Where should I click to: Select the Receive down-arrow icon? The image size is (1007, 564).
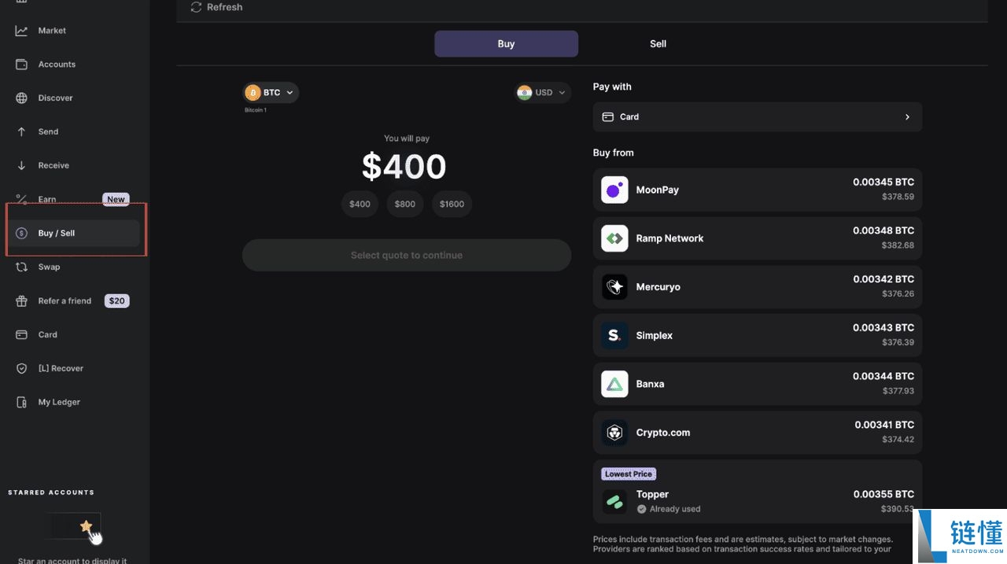pyautogui.click(x=22, y=166)
